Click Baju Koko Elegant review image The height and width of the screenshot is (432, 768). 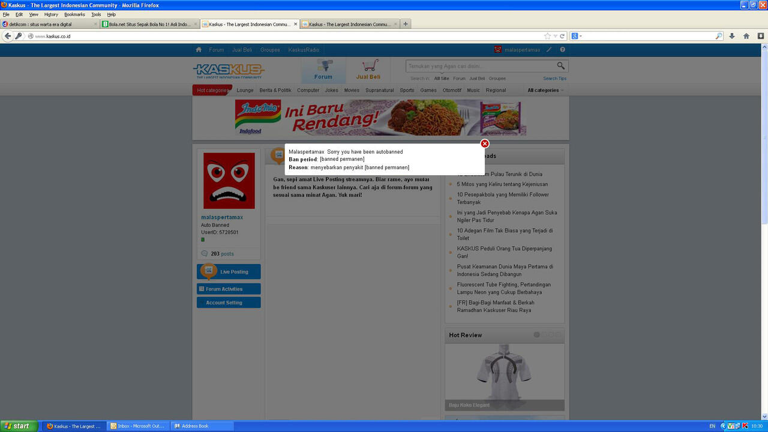(x=505, y=377)
